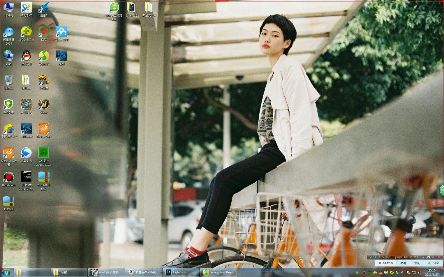
Task: Open the volume speaker tray icon
Action: 419,273
